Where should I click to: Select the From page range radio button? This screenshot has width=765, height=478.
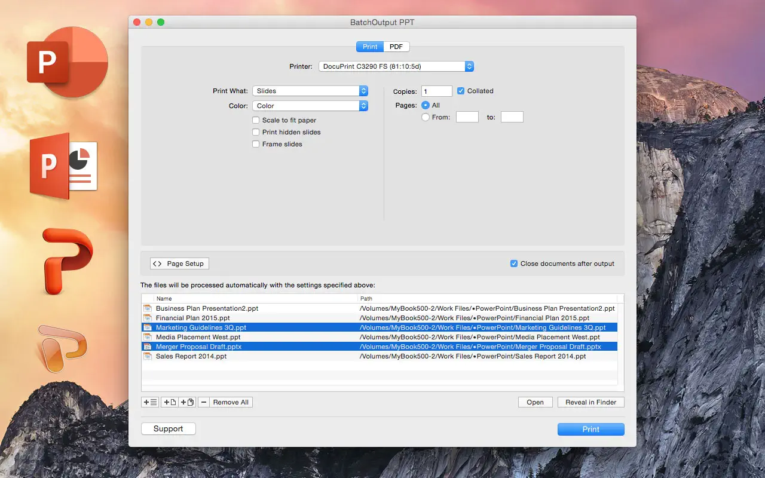point(426,117)
